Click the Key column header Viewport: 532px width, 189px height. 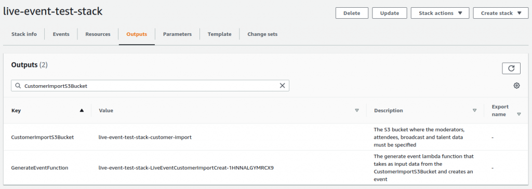pyautogui.click(x=16, y=111)
